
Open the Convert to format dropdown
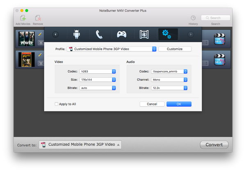(x=80, y=144)
